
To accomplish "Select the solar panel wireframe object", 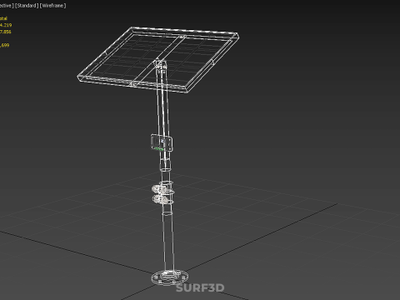I will coord(157,59).
